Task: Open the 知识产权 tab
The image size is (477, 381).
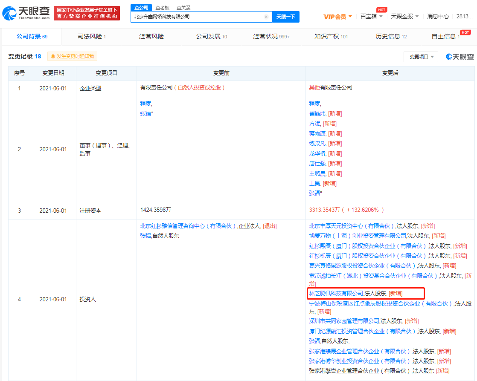Action: click(x=331, y=37)
